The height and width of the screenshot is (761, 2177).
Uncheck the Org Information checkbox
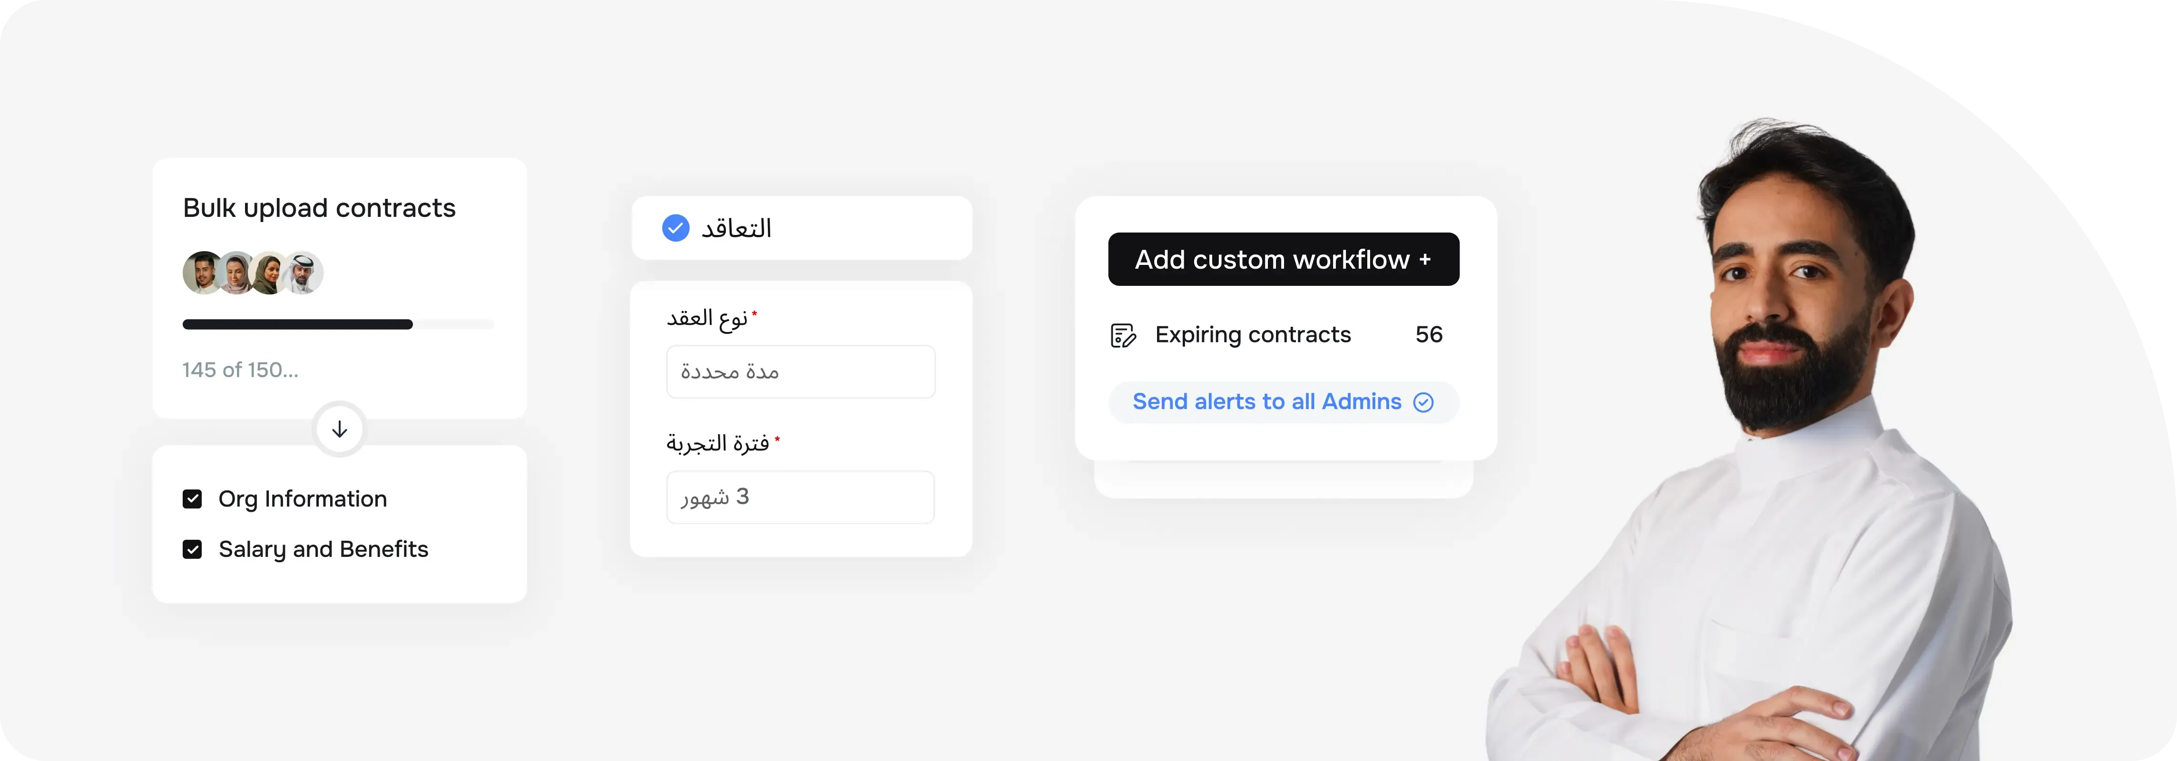[x=194, y=498]
